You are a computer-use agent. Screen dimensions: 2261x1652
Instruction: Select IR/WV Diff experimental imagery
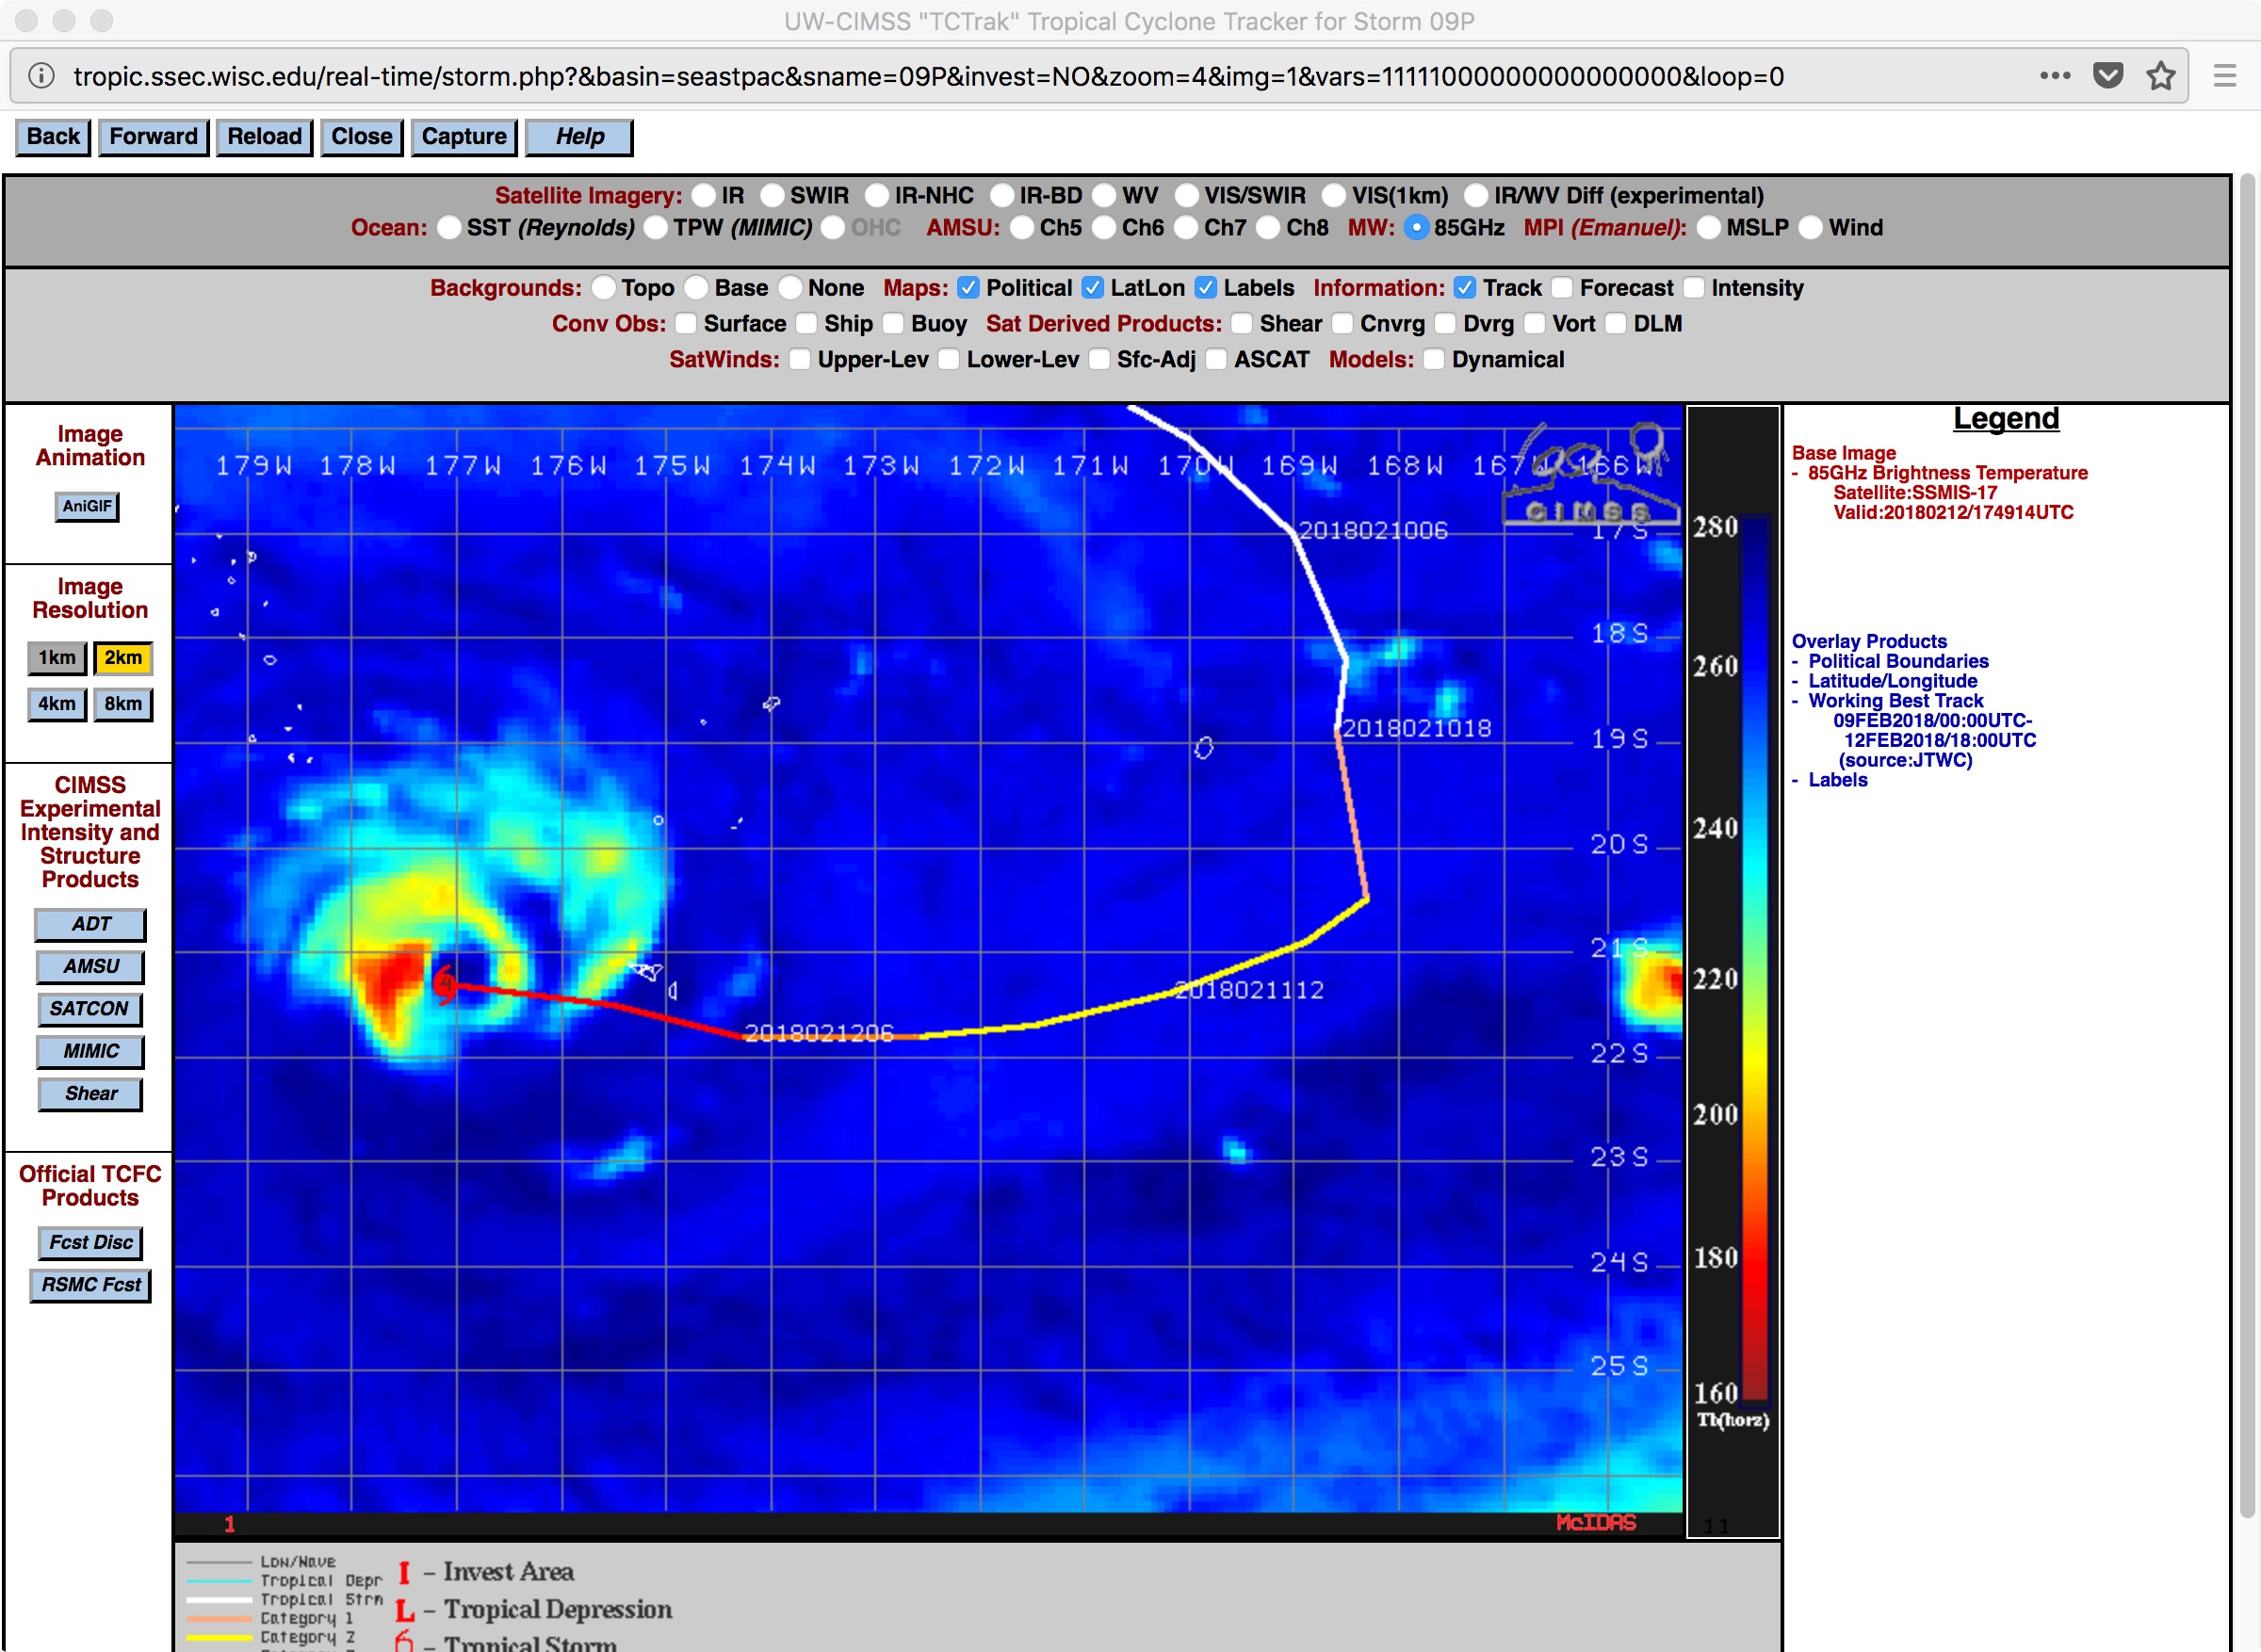pos(1476,195)
